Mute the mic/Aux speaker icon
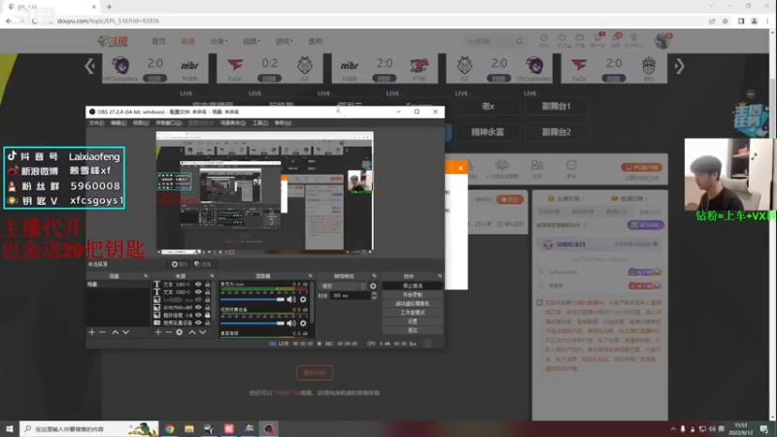The height and width of the screenshot is (437, 777). [x=291, y=299]
